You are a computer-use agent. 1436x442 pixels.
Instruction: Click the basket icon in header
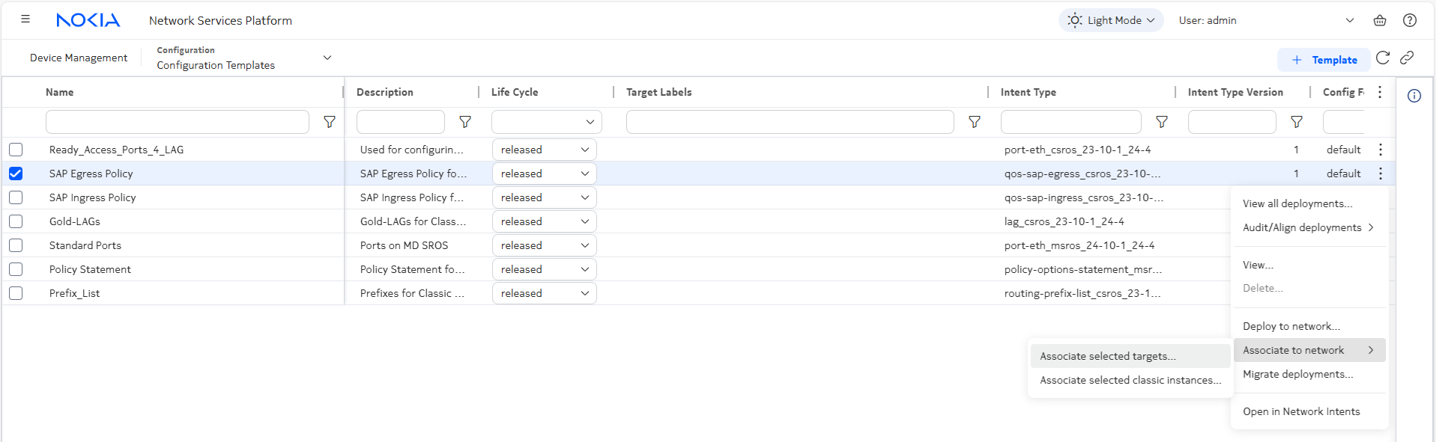[x=1380, y=20]
